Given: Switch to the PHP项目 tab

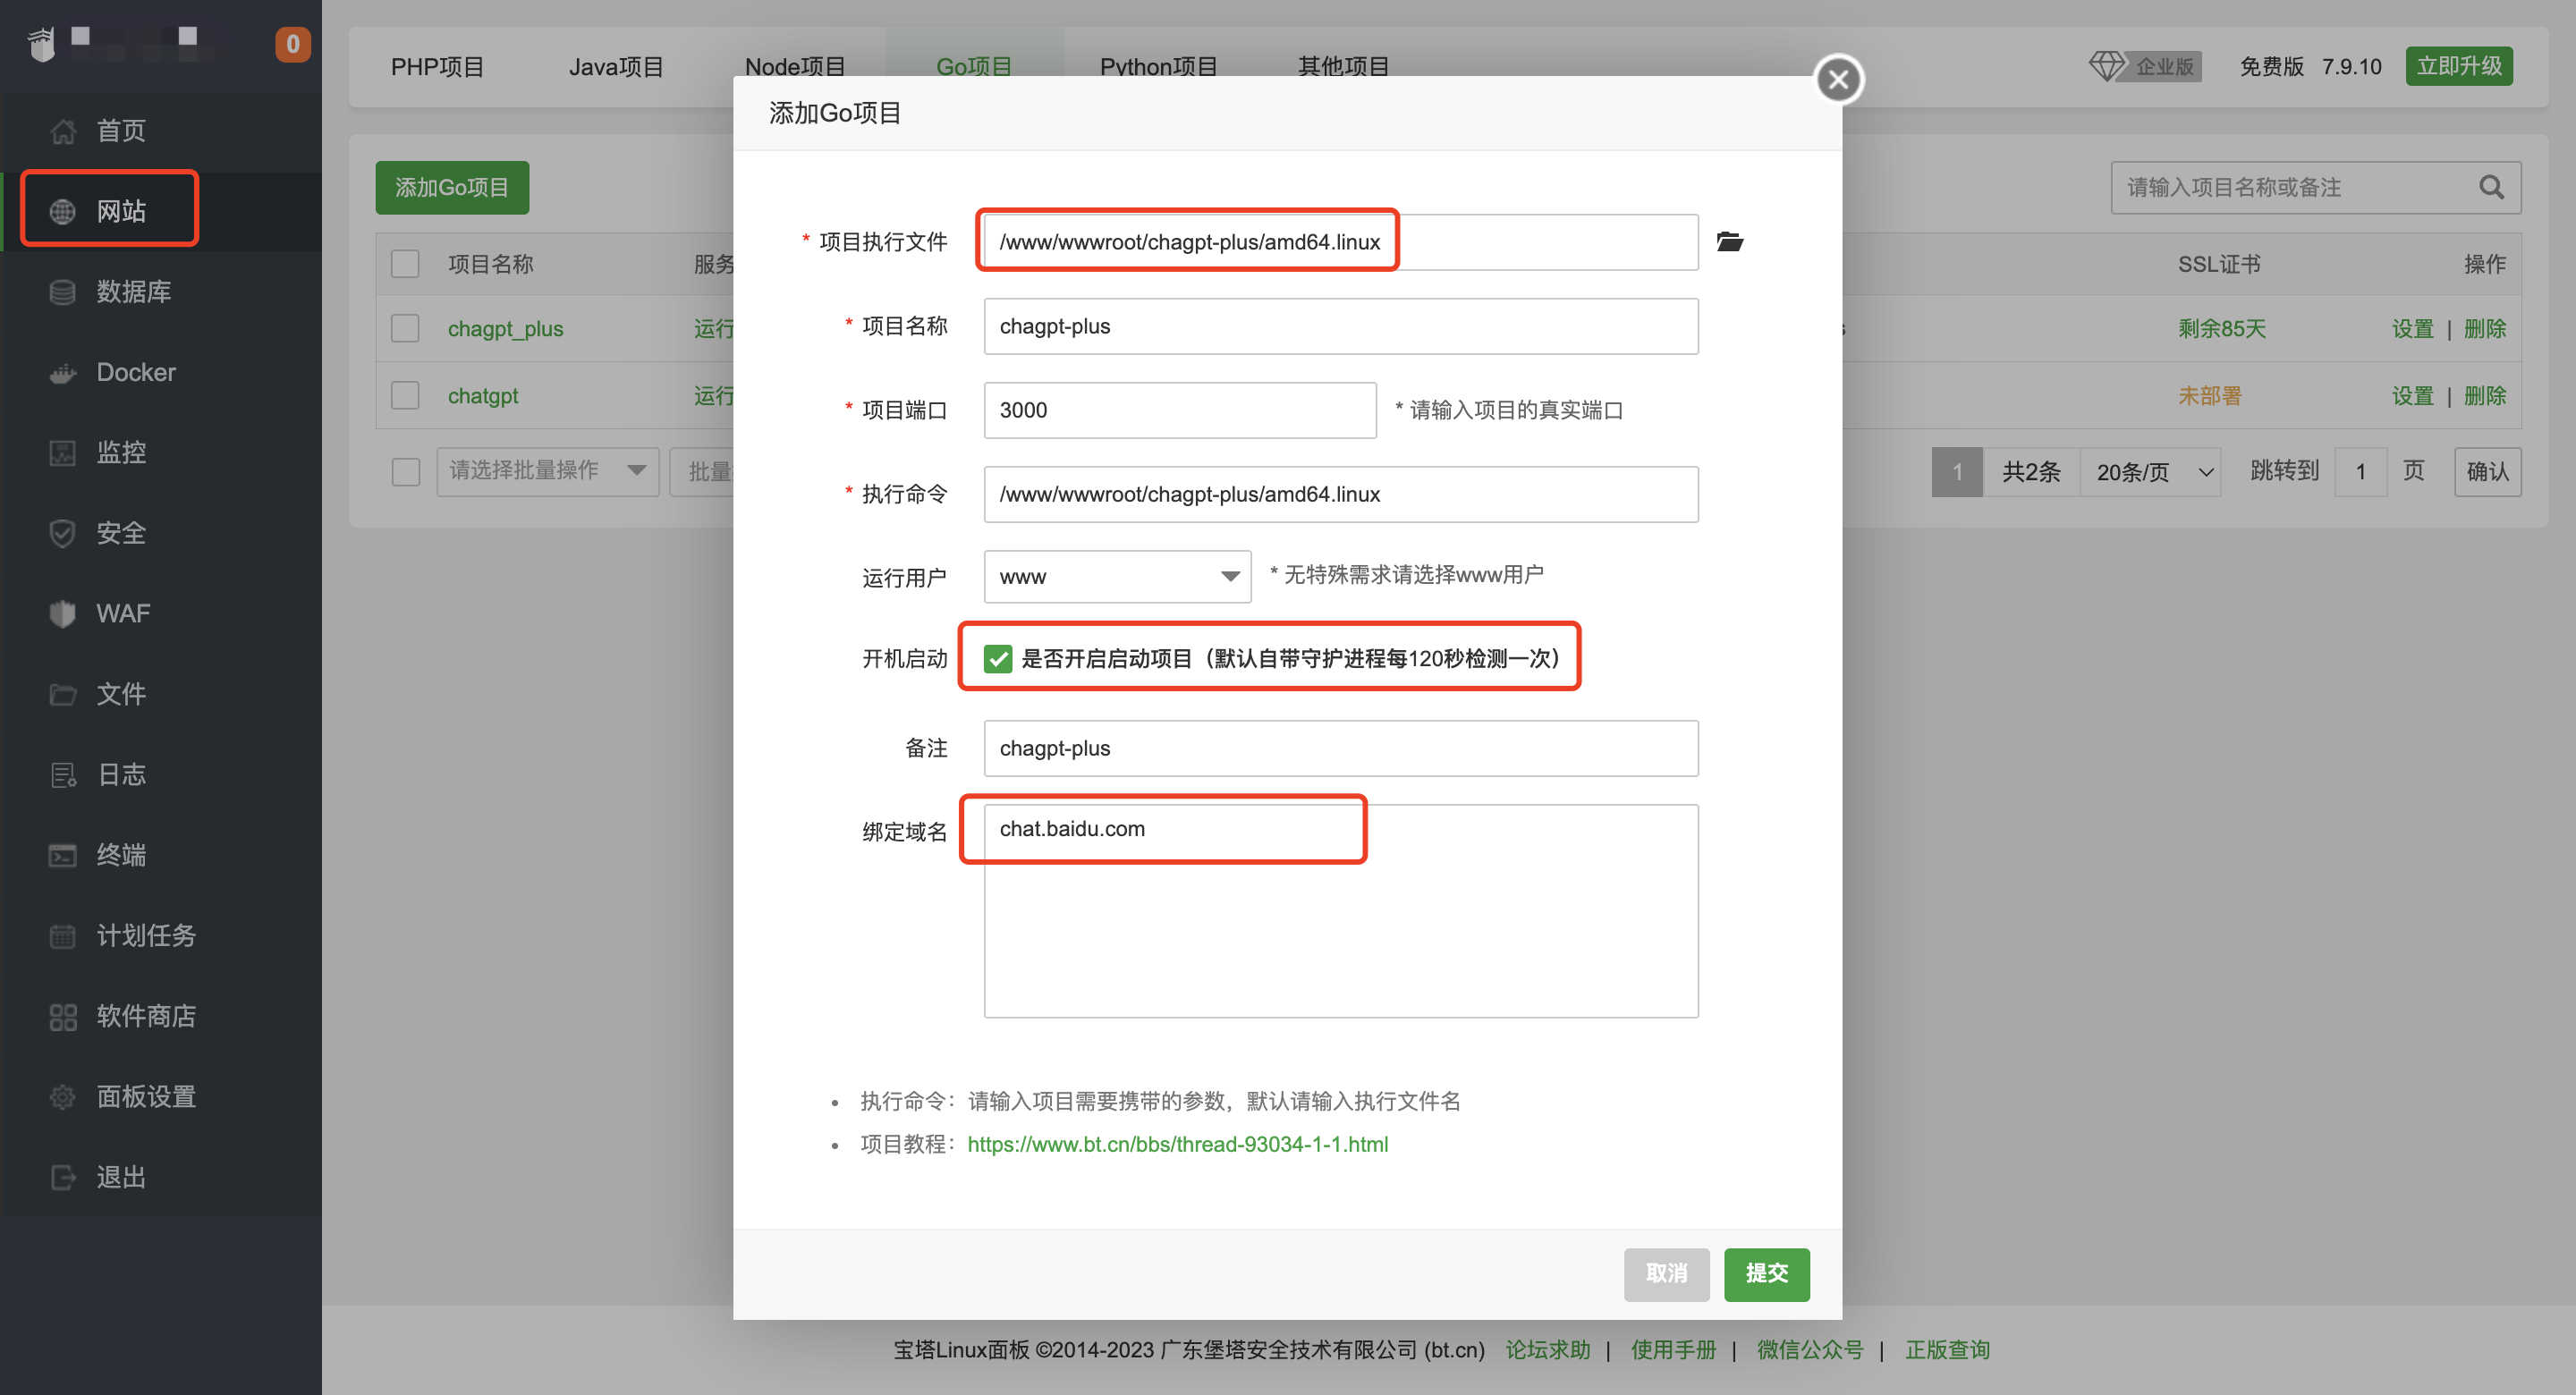Looking at the screenshot, I should (437, 67).
